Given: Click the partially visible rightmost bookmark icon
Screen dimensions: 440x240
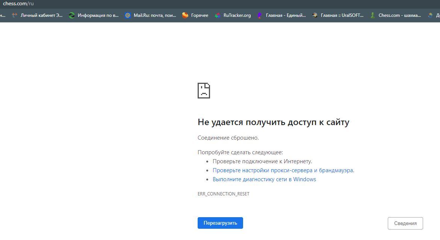Looking at the screenshot, I should tap(430, 15).
